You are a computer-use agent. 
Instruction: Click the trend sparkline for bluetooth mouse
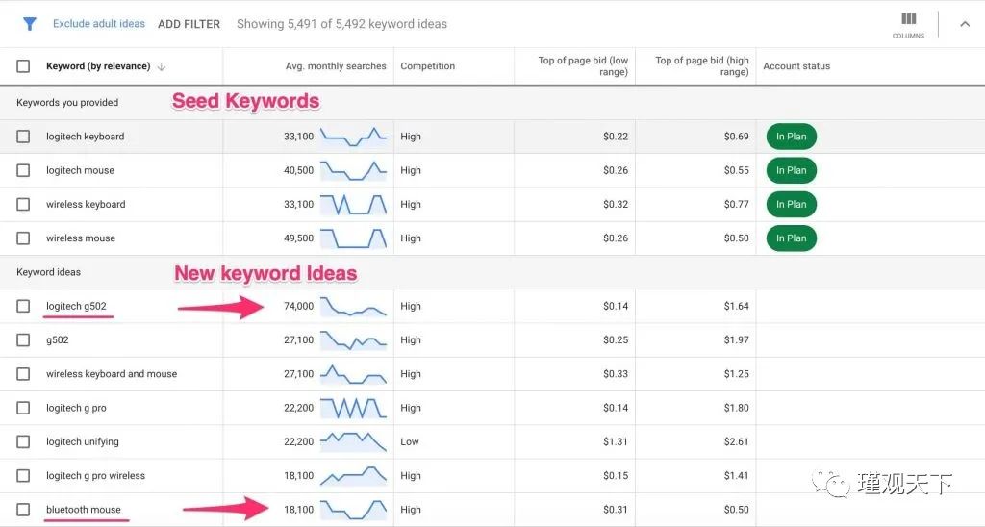[353, 510]
